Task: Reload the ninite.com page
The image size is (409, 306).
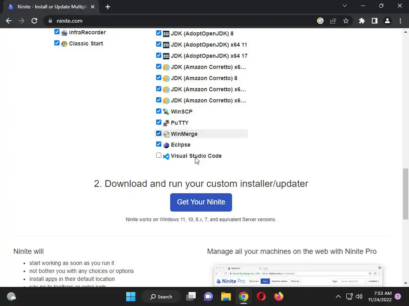Action: coord(34,21)
